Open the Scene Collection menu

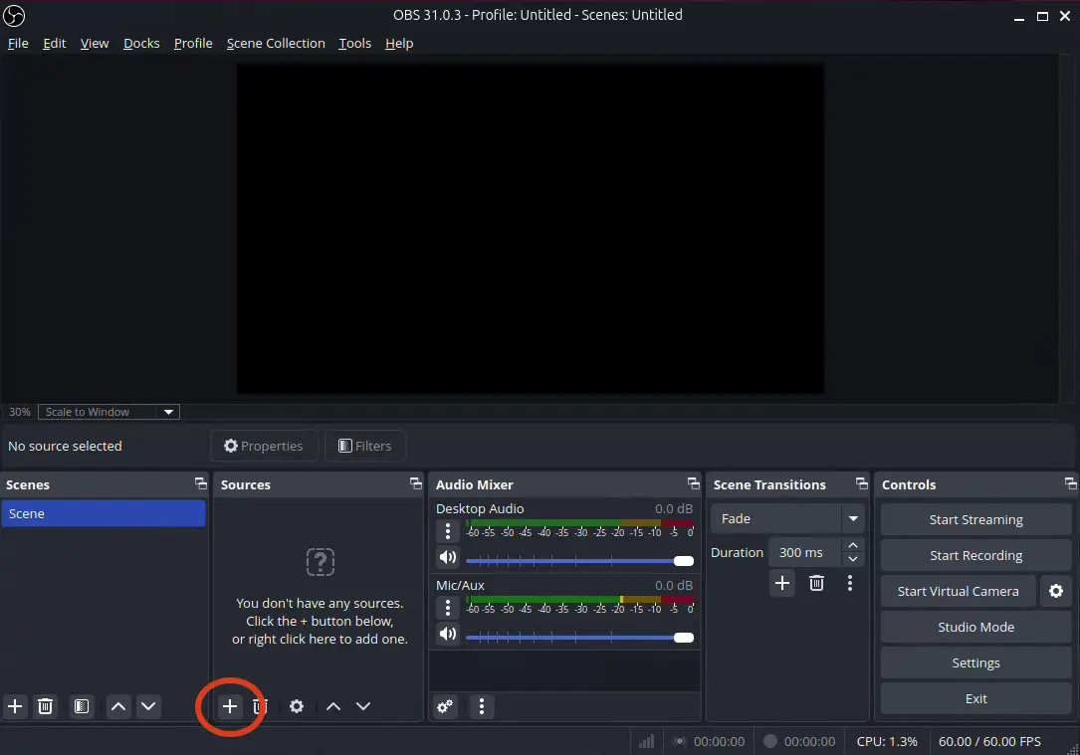[276, 44]
